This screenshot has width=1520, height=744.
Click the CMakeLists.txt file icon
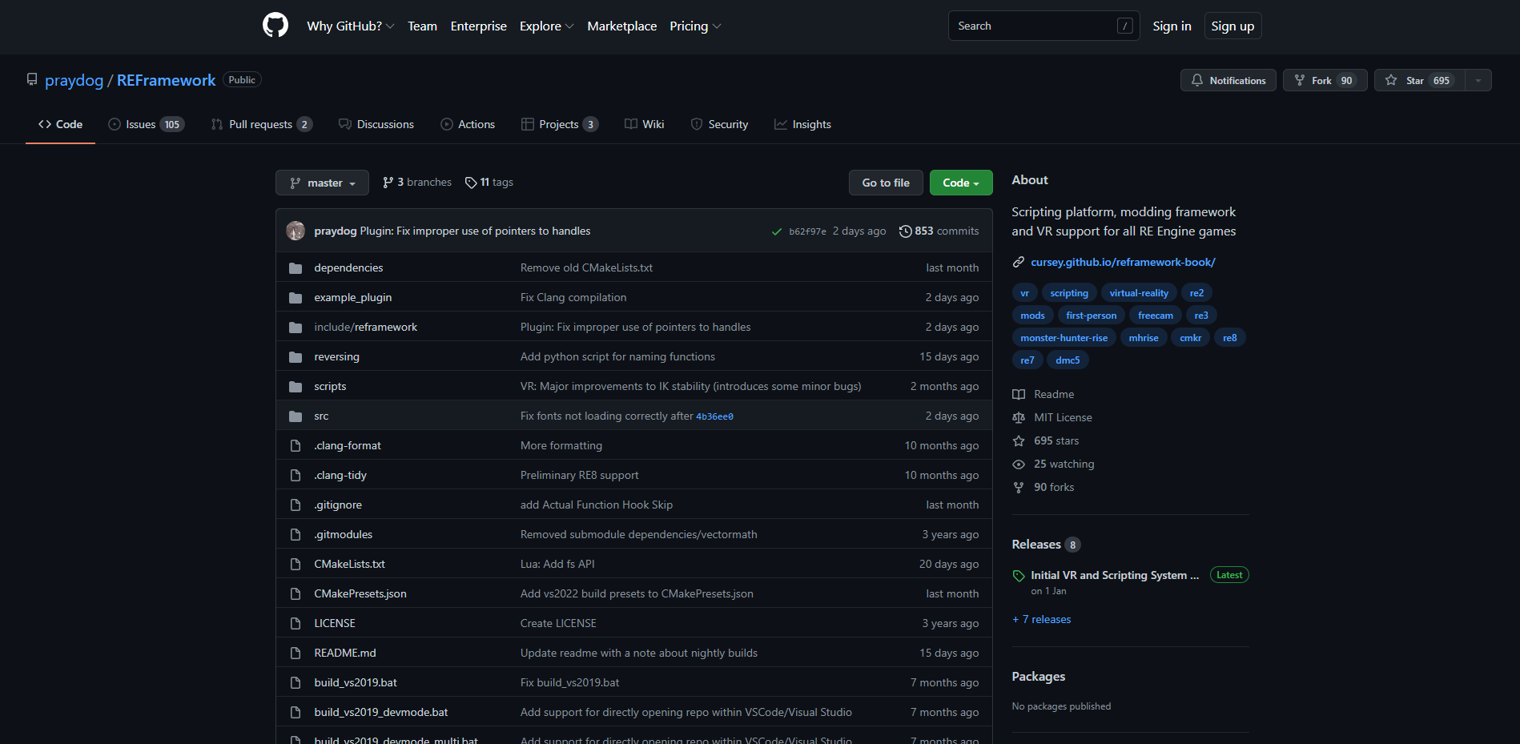pos(296,564)
